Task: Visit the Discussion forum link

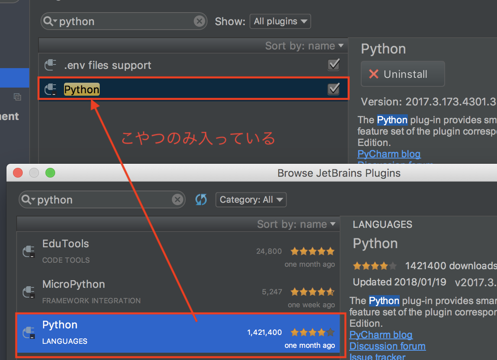Action: pos(387,346)
